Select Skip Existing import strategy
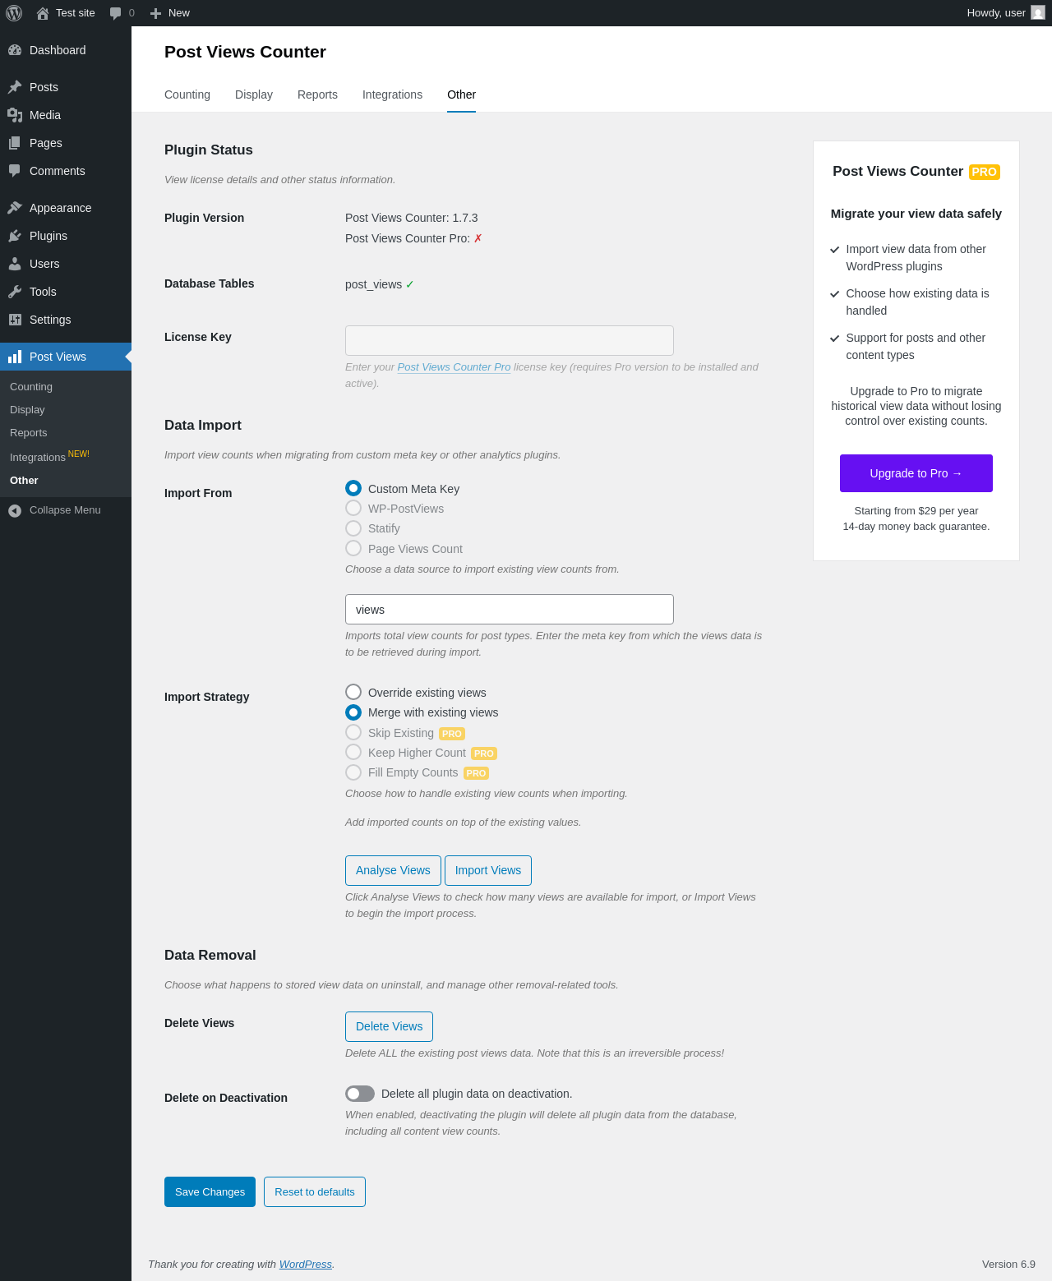The height and width of the screenshot is (1281, 1052). pyautogui.click(x=353, y=732)
